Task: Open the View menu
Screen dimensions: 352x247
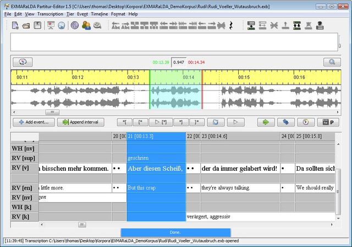Action: pos(30,14)
